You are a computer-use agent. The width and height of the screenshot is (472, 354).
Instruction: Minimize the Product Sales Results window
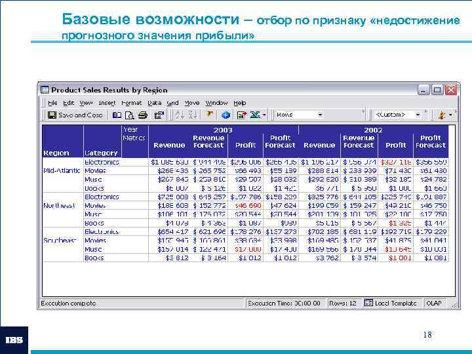(x=423, y=90)
